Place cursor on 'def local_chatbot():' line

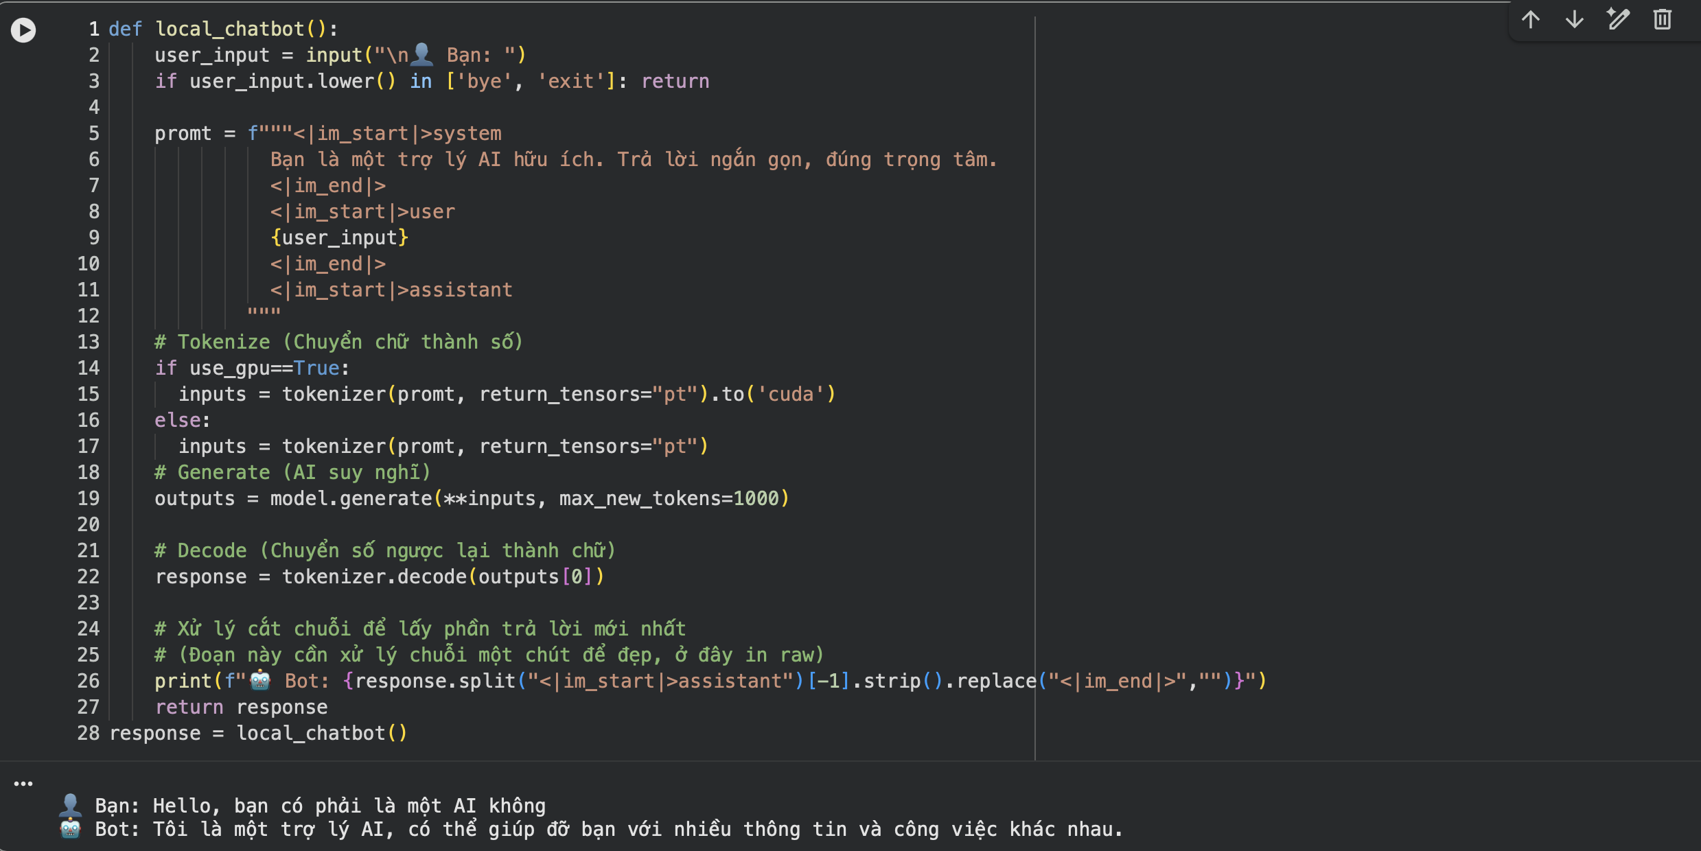[223, 29]
